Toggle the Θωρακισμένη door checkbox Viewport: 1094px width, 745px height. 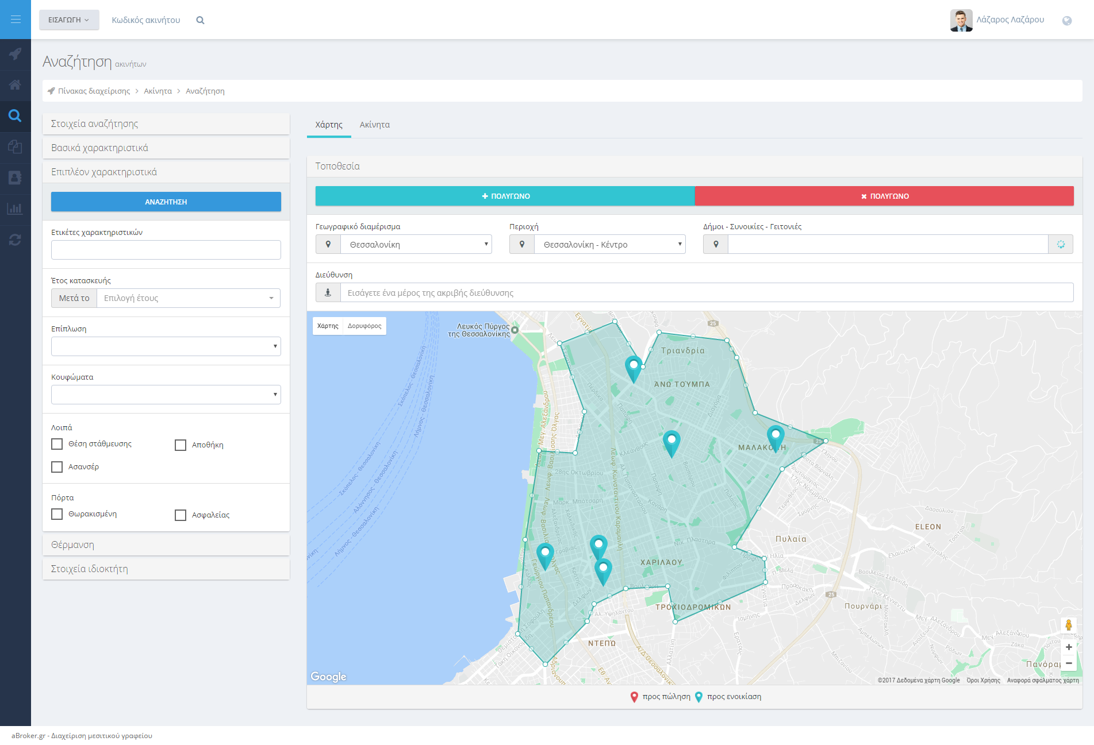[x=57, y=514]
